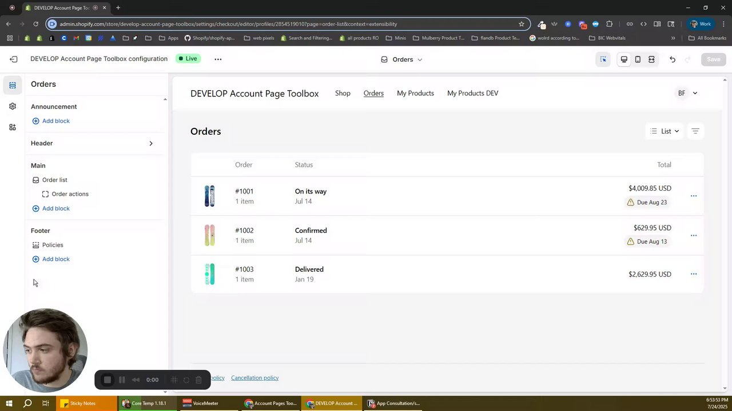
Task: Show more bookmarks via double chevron
Action: tap(673, 38)
